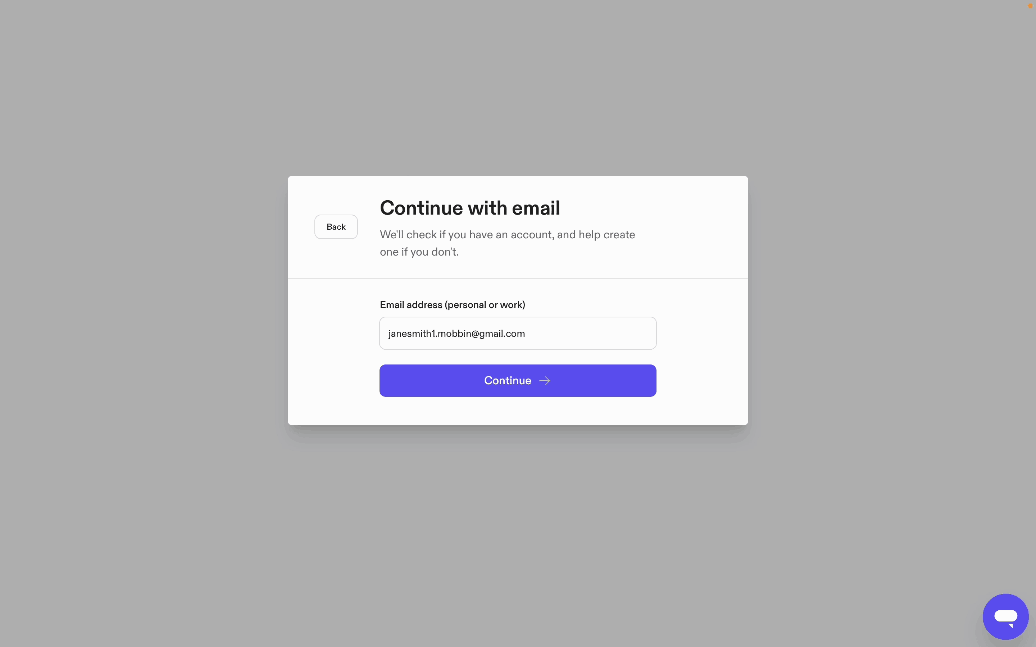Click empty right side of email field
Image resolution: width=1036 pixels, height=647 pixels.
click(591, 333)
